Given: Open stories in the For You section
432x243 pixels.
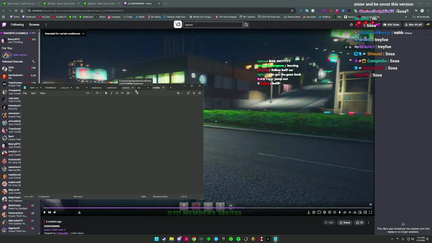Looking at the screenshot, I should (x=20, y=55).
